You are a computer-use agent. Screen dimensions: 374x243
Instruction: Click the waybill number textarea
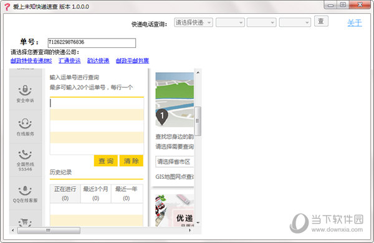coord(97,126)
